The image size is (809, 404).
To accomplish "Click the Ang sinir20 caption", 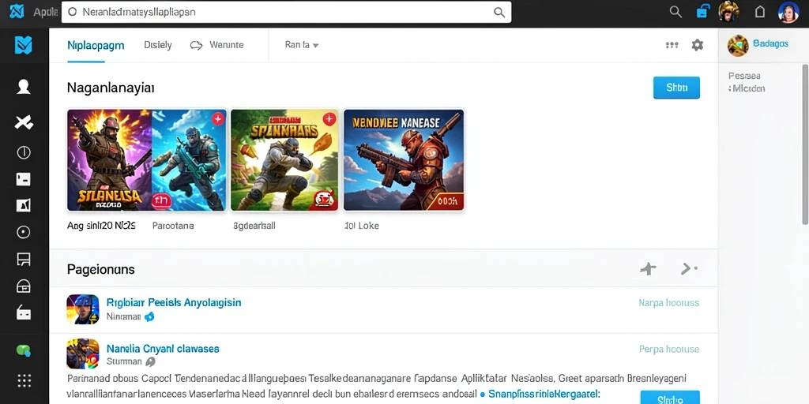I will pyautogui.click(x=101, y=226).
